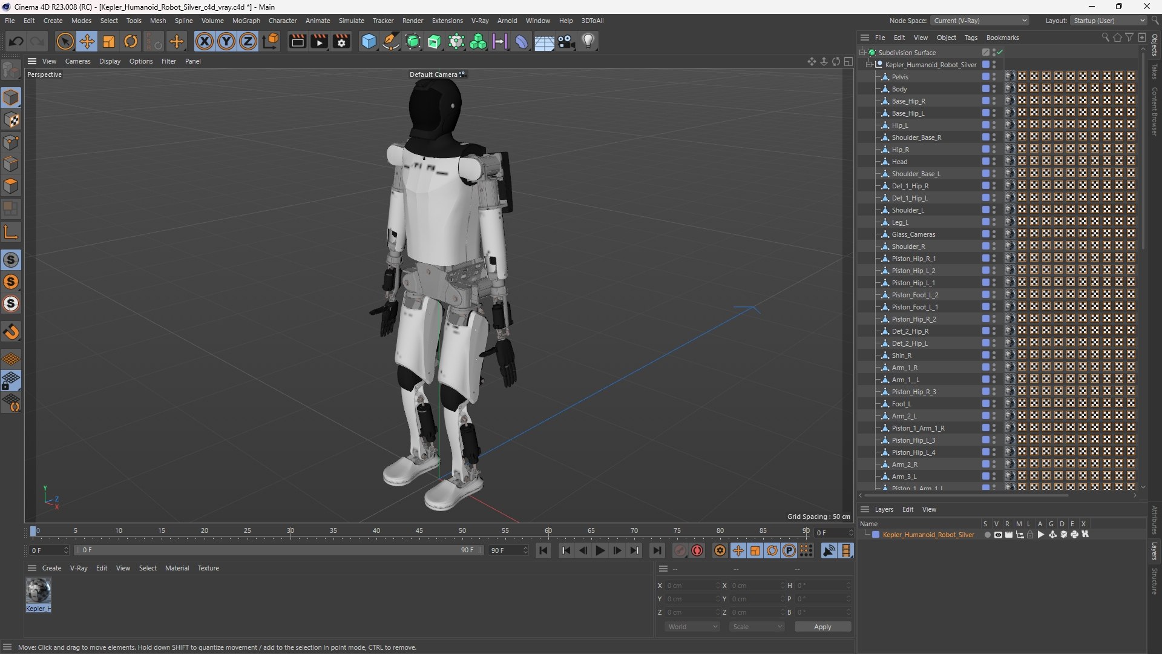Open the viewport Cameras menu
1162x654 pixels.
(77, 61)
